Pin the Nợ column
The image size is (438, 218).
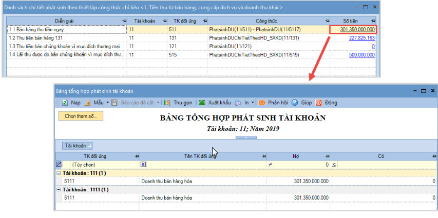[x=327, y=156]
